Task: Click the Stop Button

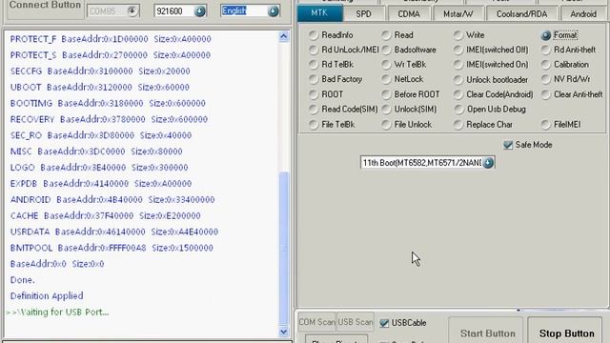Action: (566, 333)
